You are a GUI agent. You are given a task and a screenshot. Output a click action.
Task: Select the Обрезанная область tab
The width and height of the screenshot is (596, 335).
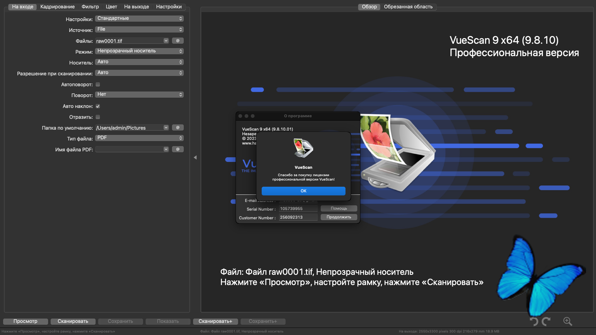(x=408, y=7)
